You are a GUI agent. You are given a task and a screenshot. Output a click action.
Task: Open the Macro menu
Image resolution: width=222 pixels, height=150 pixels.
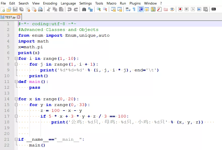(111, 3)
